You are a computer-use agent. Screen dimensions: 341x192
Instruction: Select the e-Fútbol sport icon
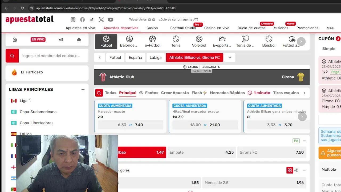pyautogui.click(x=152, y=42)
